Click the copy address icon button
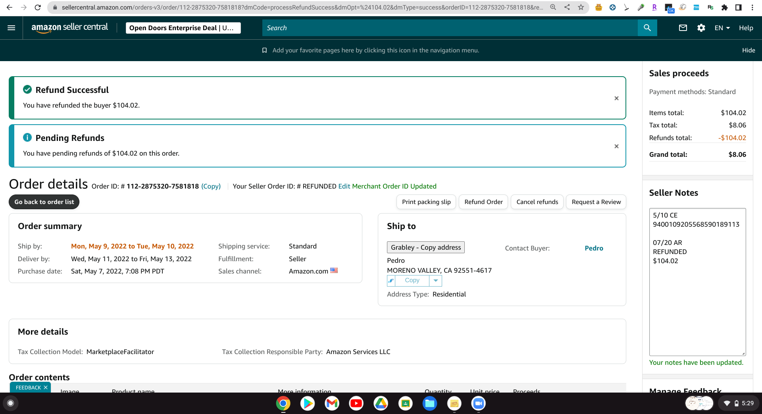 [x=391, y=281]
